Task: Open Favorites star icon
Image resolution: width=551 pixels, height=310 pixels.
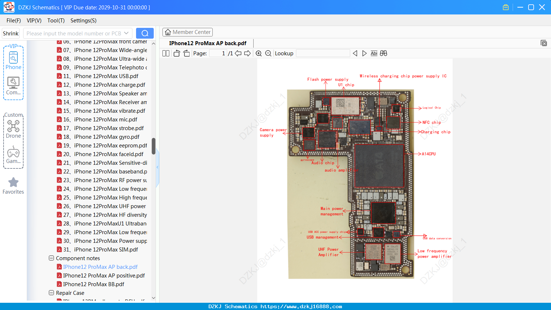Action: pyautogui.click(x=13, y=186)
